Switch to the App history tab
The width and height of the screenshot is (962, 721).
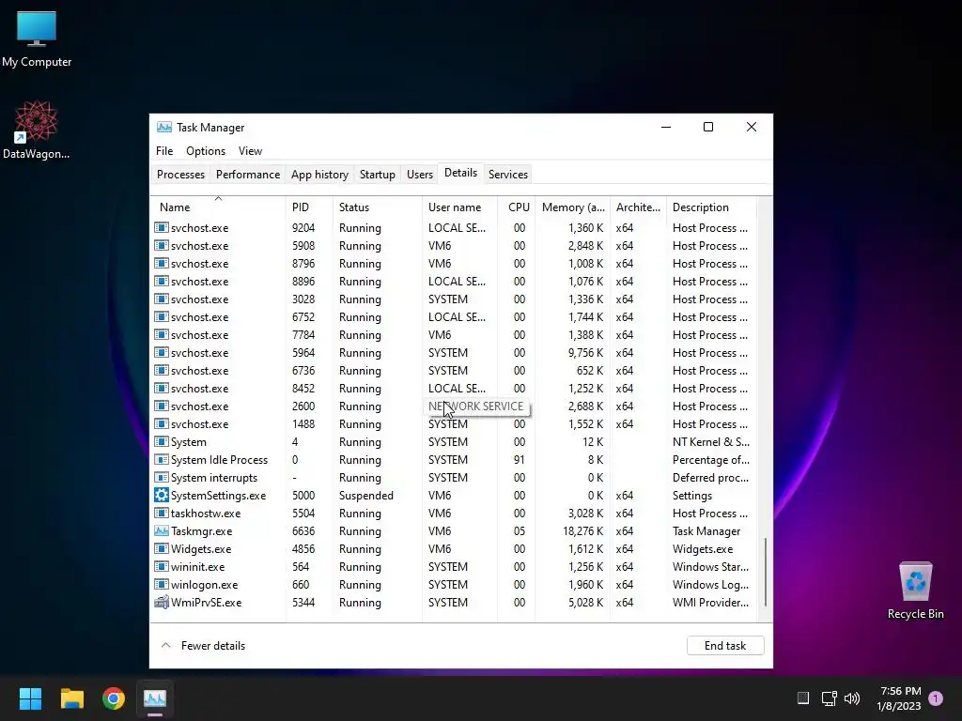(319, 174)
